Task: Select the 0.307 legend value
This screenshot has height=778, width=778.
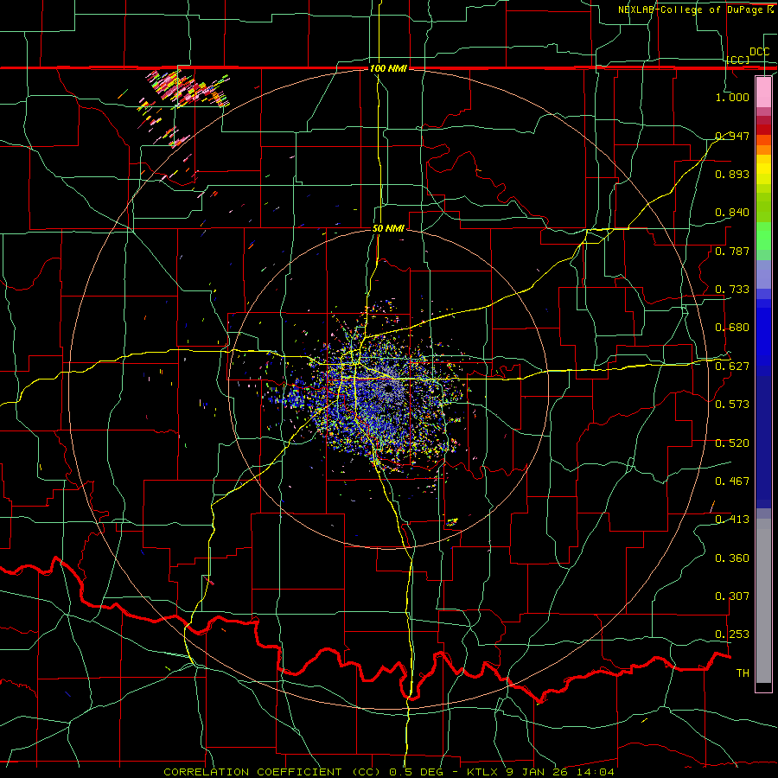Action: tap(732, 596)
